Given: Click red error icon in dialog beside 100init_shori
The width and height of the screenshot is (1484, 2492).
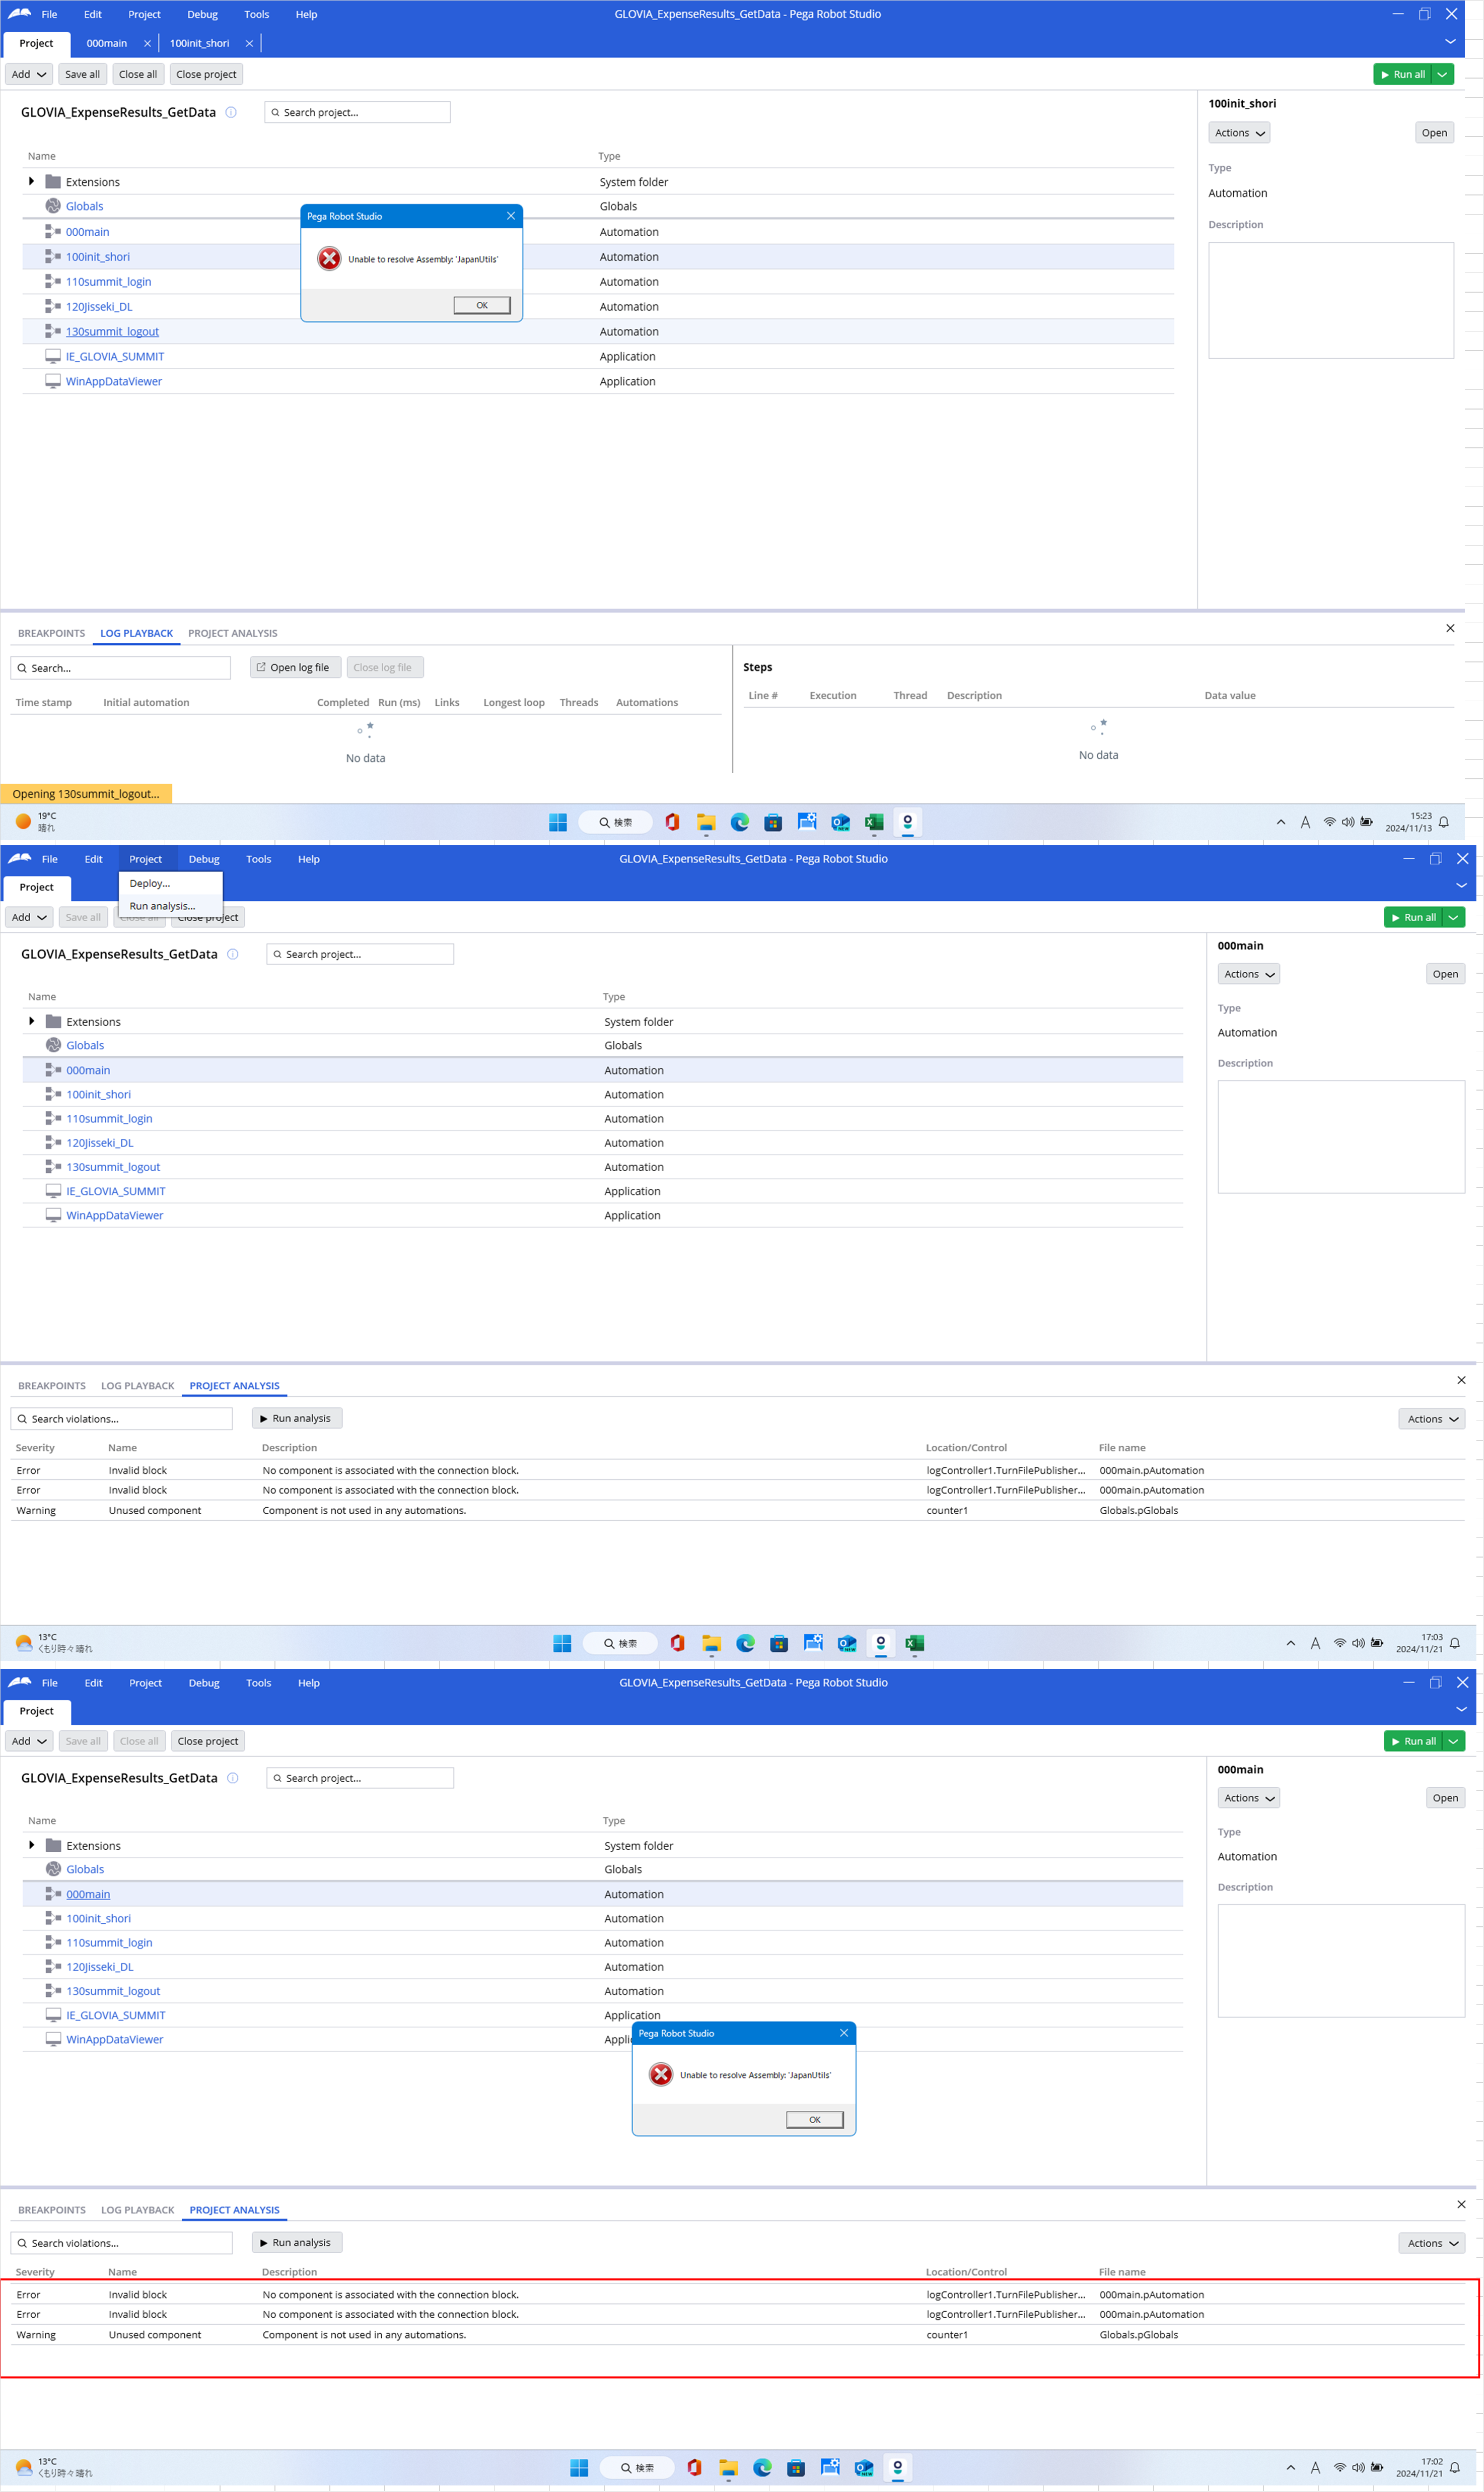Looking at the screenshot, I should pyautogui.click(x=329, y=259).
